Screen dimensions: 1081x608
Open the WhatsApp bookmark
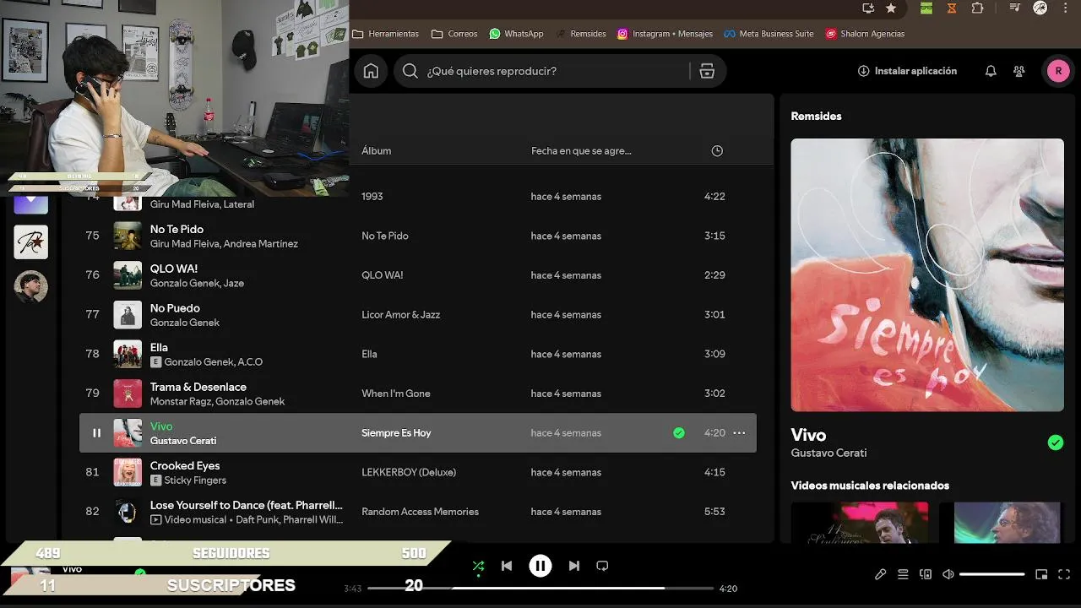click(516, 34)
